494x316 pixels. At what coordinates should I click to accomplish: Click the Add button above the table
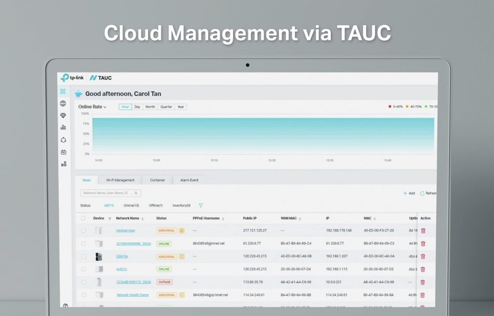coord(409,193)
